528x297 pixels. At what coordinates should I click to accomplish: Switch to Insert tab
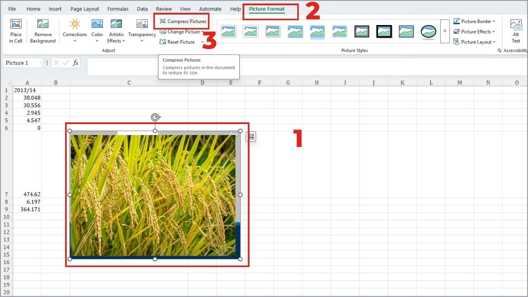point(55,9)
